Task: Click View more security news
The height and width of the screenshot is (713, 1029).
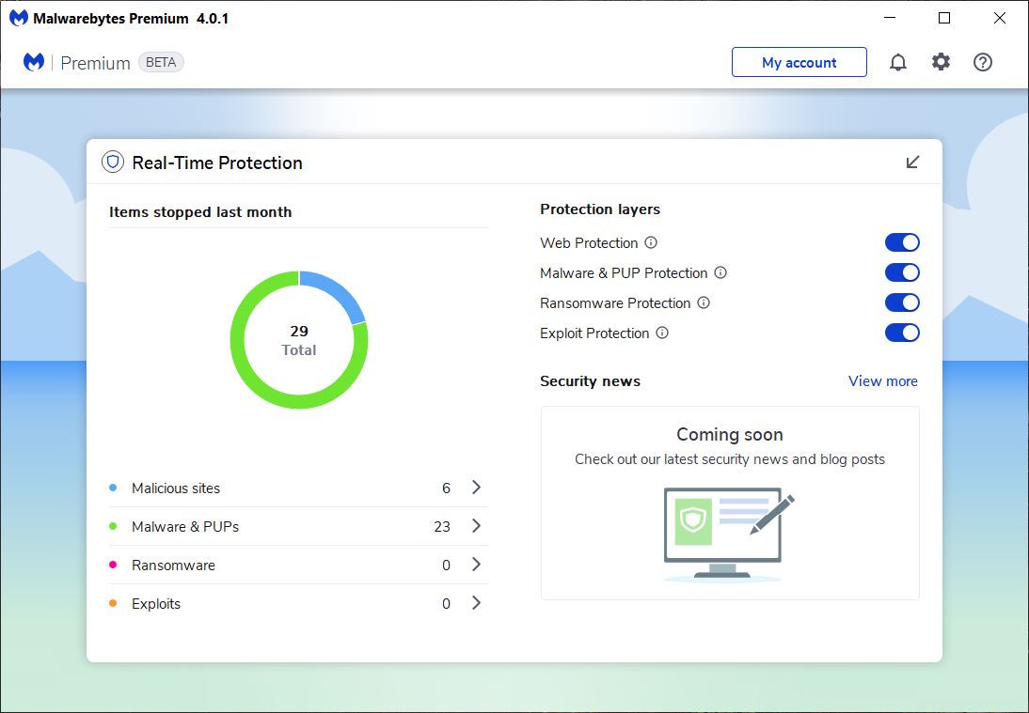Action: (x=882, y=380)
